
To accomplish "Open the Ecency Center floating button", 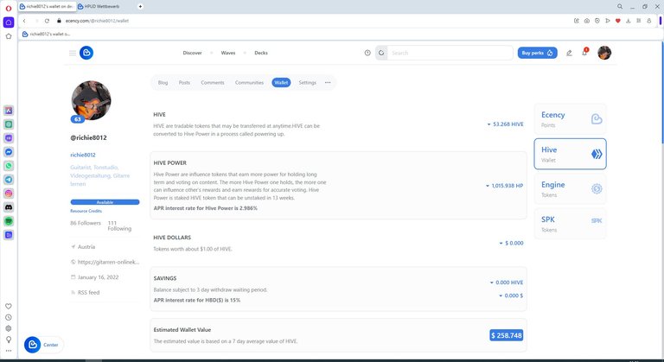I will pyautogui.click(x=43, y=345).
